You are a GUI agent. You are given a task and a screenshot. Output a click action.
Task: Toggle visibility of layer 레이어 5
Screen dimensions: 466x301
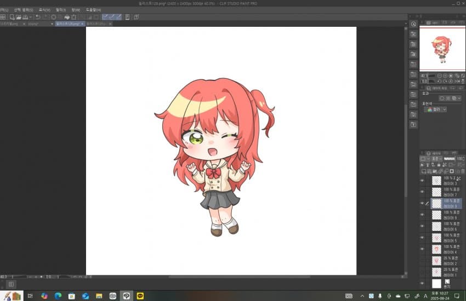(422, 238)
